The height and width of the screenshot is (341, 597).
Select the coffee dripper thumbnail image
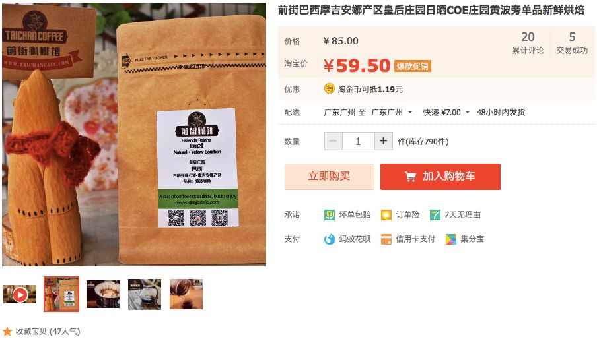pyautogui.click(x=103, y=294)
